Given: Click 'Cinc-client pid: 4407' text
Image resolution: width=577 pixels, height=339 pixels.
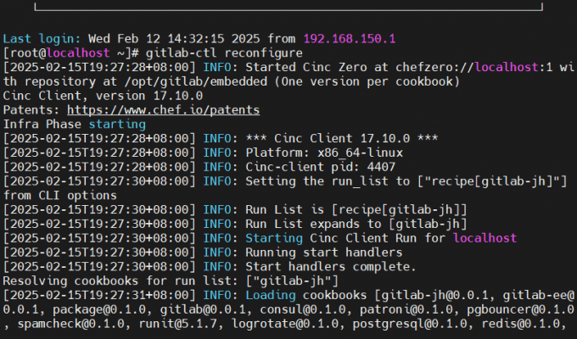Looking at the screenshot, I should (321, 167).
